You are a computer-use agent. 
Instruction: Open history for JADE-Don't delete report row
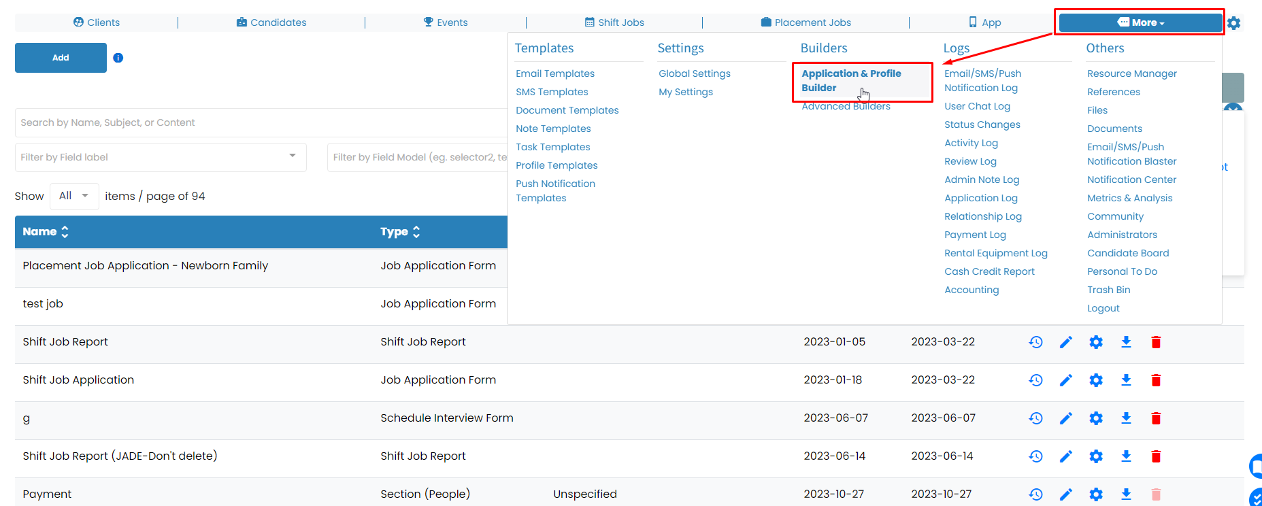point(1035,456)
